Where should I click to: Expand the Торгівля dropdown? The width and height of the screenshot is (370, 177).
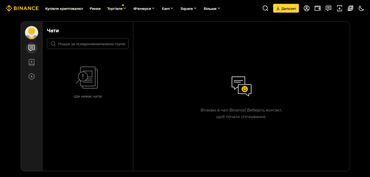(x=117, y=9)
